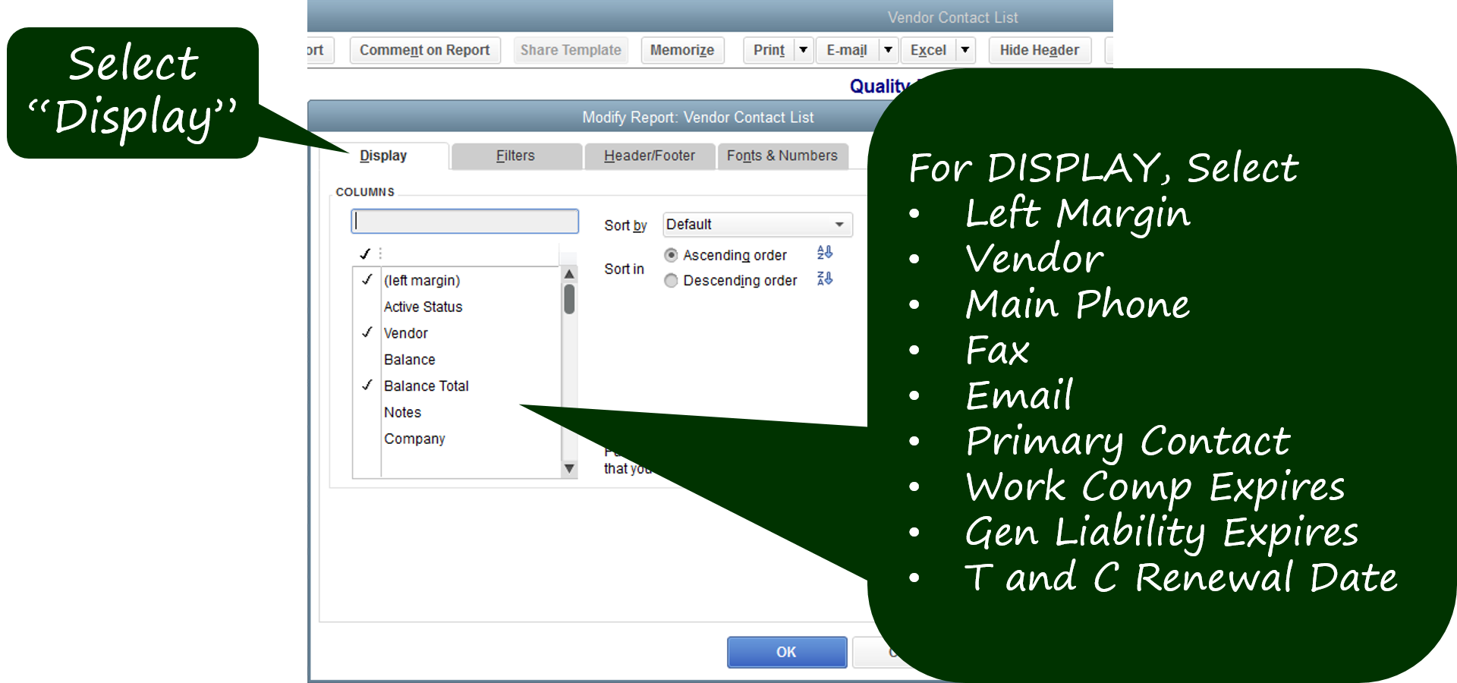Open the Excel dropdown arrow
Viewport: 1457px width, 683px height.
pyautogui.click(x=965, y=50)
